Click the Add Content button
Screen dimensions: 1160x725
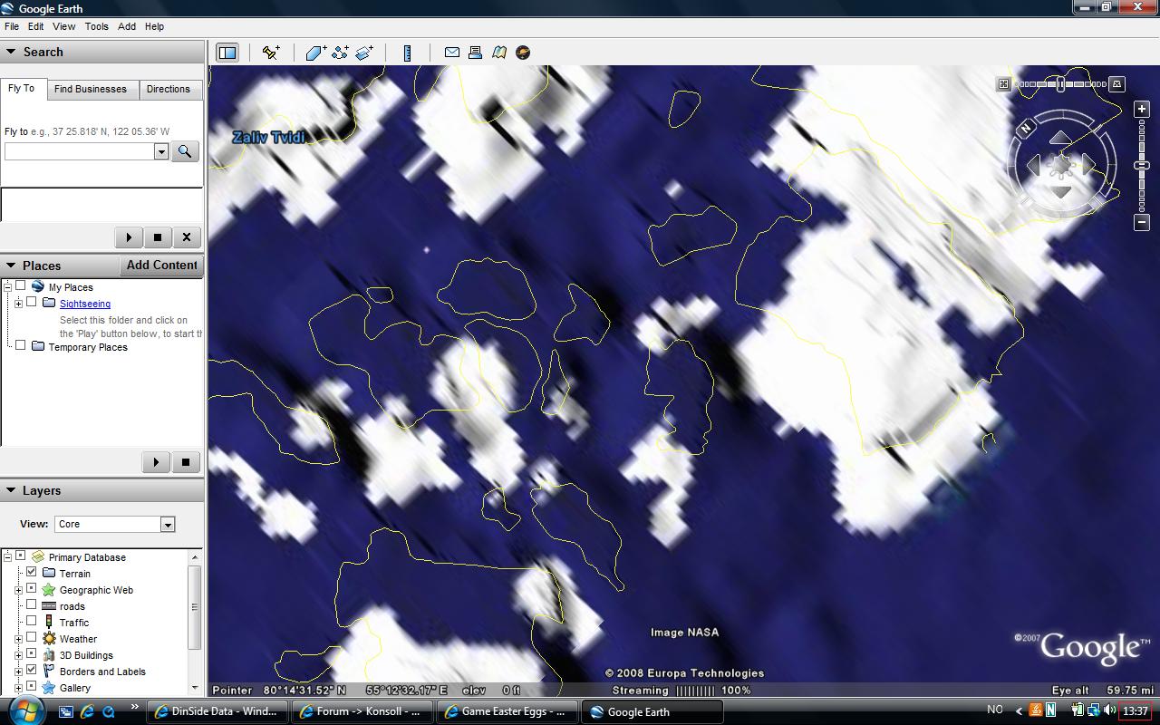[x=161, y=265]
